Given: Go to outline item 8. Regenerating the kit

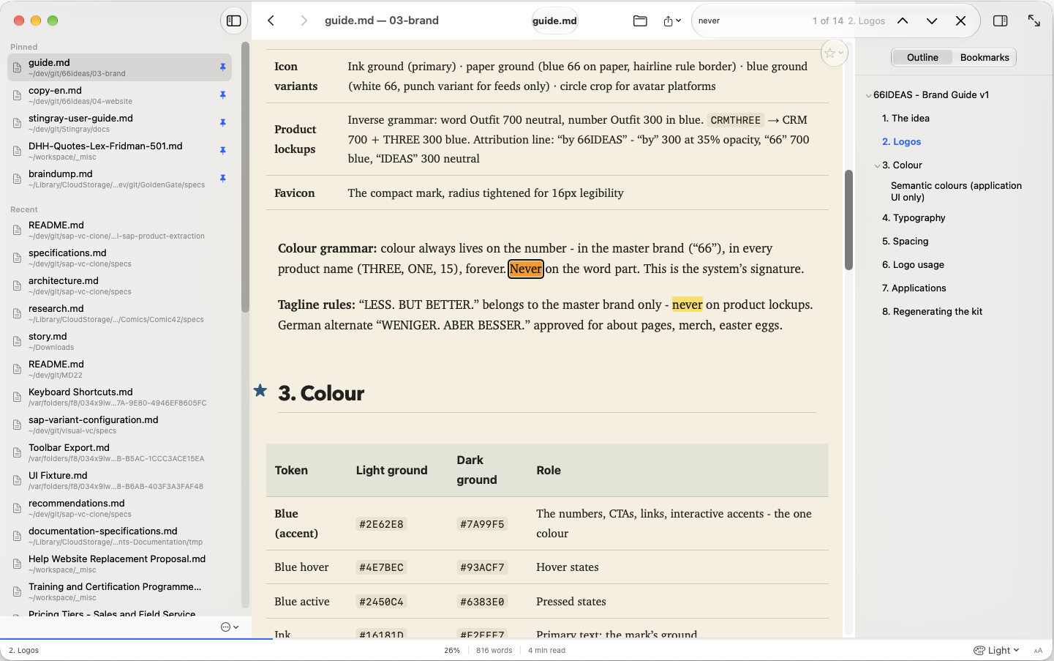Looking at the screenshot, I should click(932, 311).
